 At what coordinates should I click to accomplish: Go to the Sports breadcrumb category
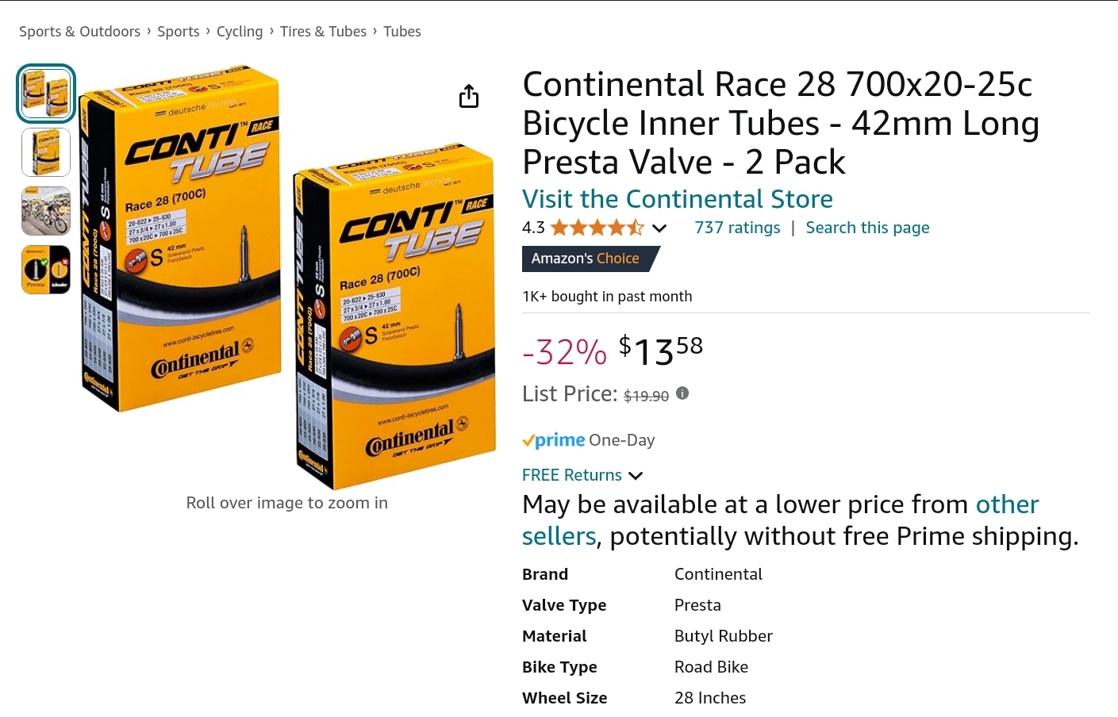pyautogui.click(x=179, y=32)
